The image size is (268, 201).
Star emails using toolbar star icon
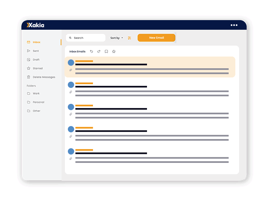114,52
